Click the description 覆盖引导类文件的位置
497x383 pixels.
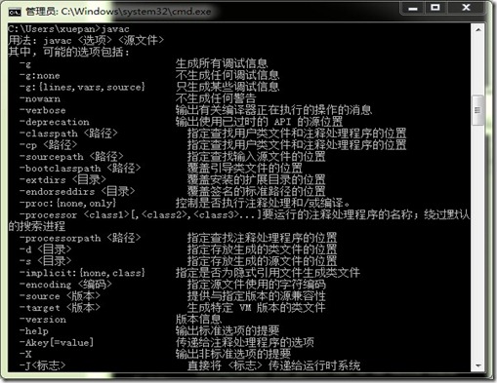(x=245, y=169)
